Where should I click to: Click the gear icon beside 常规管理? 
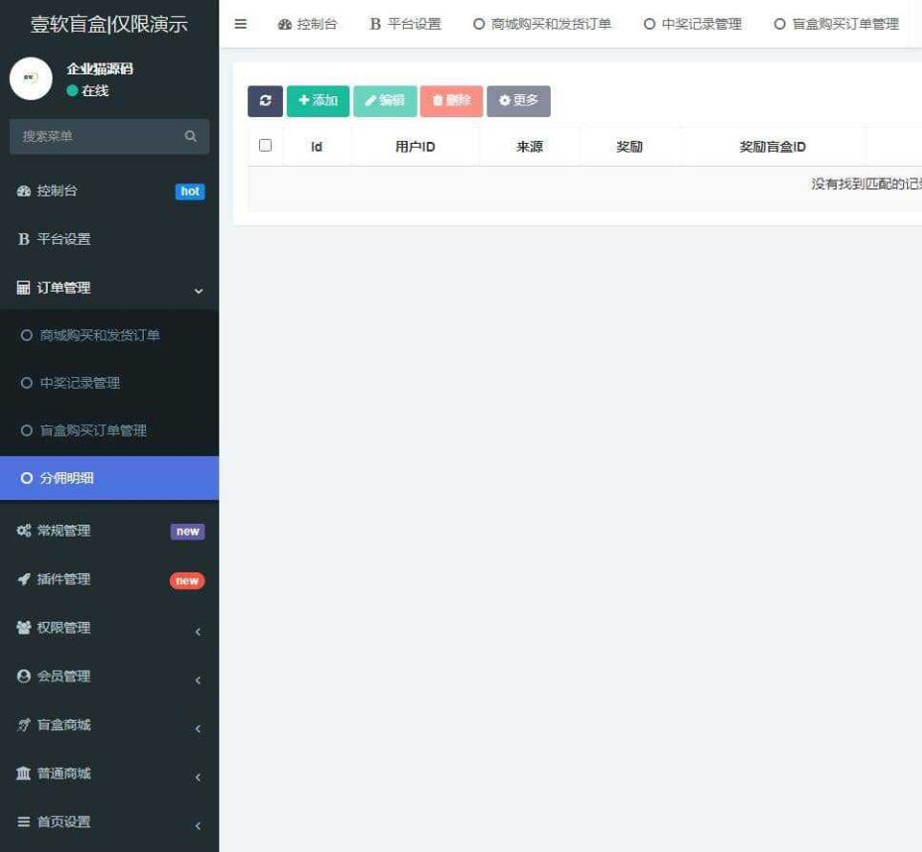22,530
